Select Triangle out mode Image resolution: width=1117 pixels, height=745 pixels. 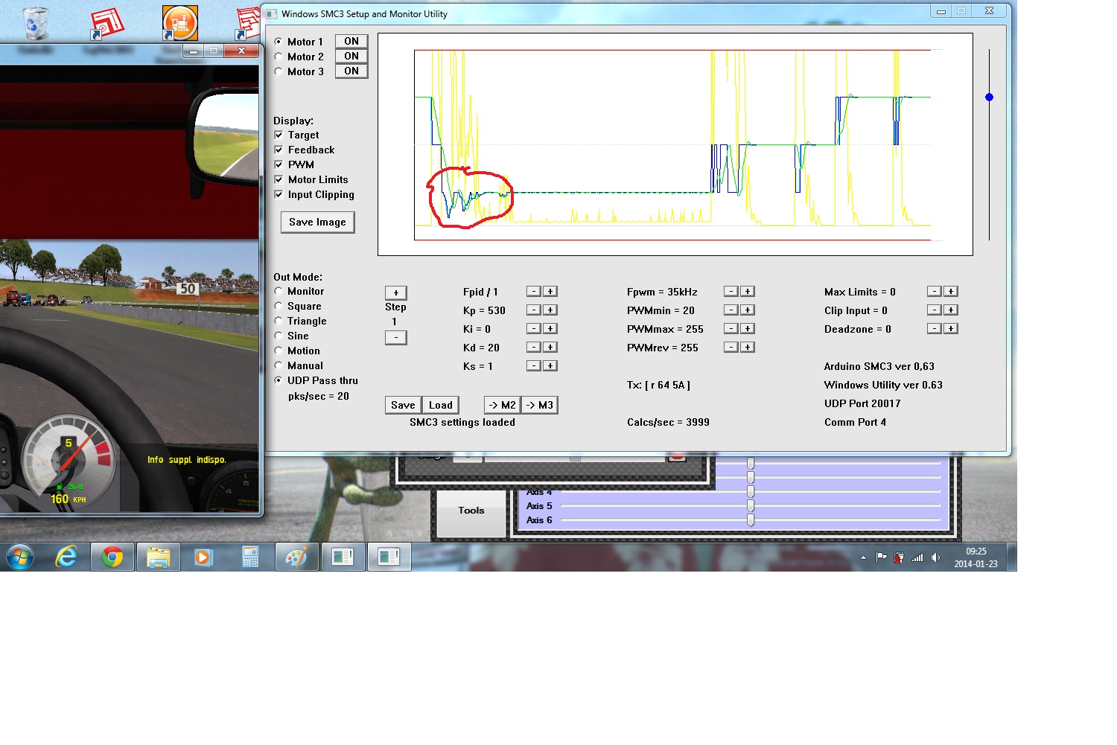coord(279,321)
